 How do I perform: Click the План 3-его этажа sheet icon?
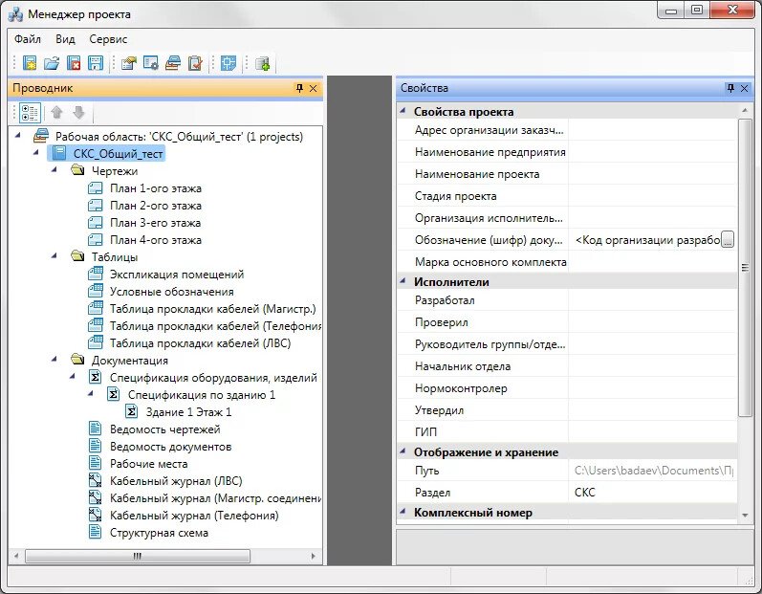96,223
